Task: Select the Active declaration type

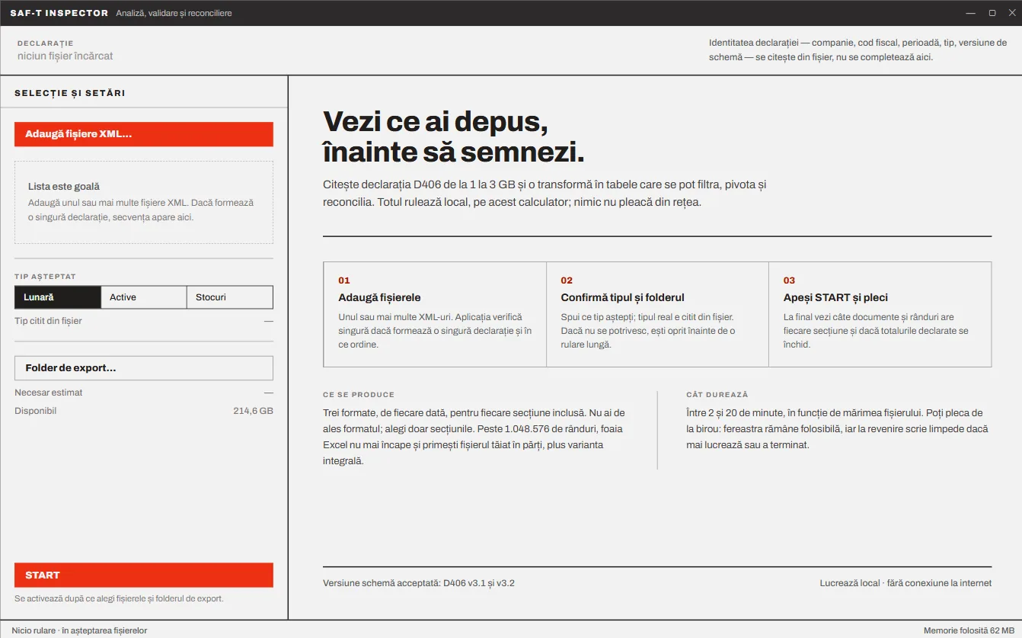Action: coord(144,297)
